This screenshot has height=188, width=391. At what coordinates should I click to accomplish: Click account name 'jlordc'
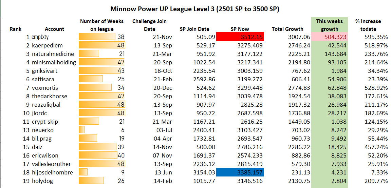(39, 113)
